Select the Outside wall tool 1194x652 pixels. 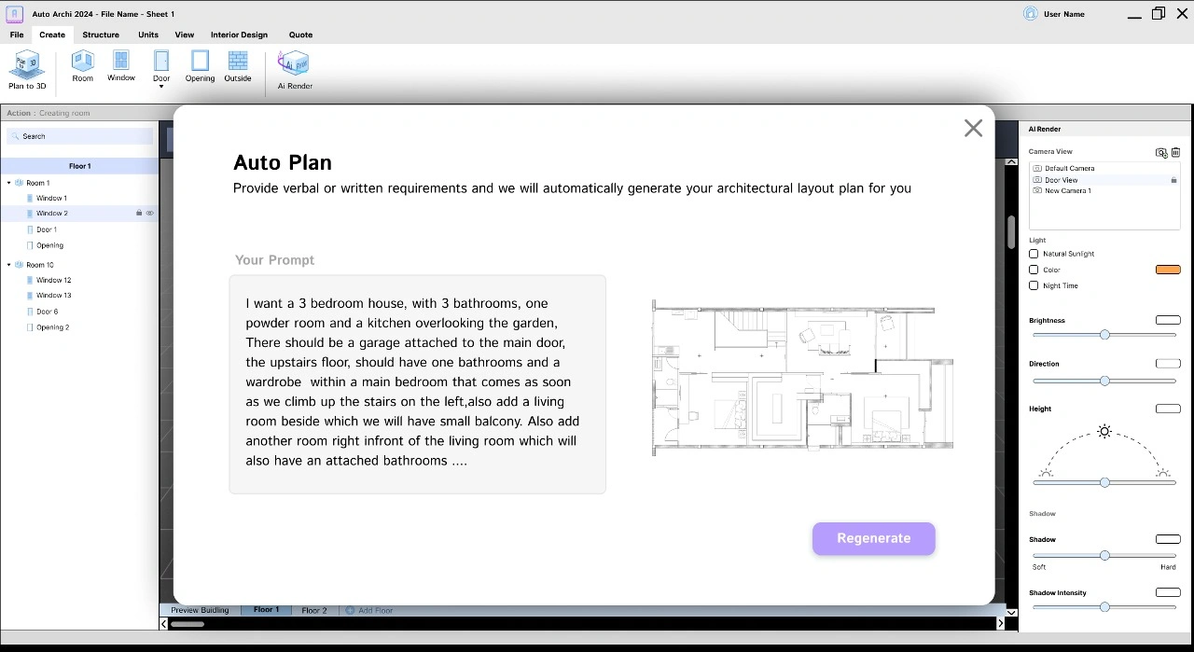(238, 62)
